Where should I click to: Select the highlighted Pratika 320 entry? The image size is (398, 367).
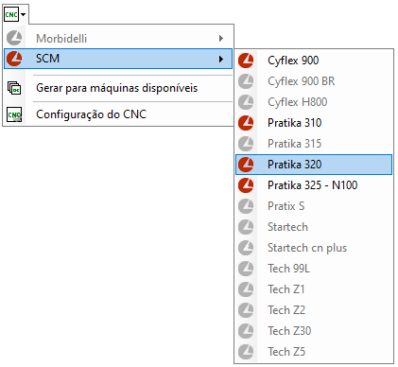[314, 165]
